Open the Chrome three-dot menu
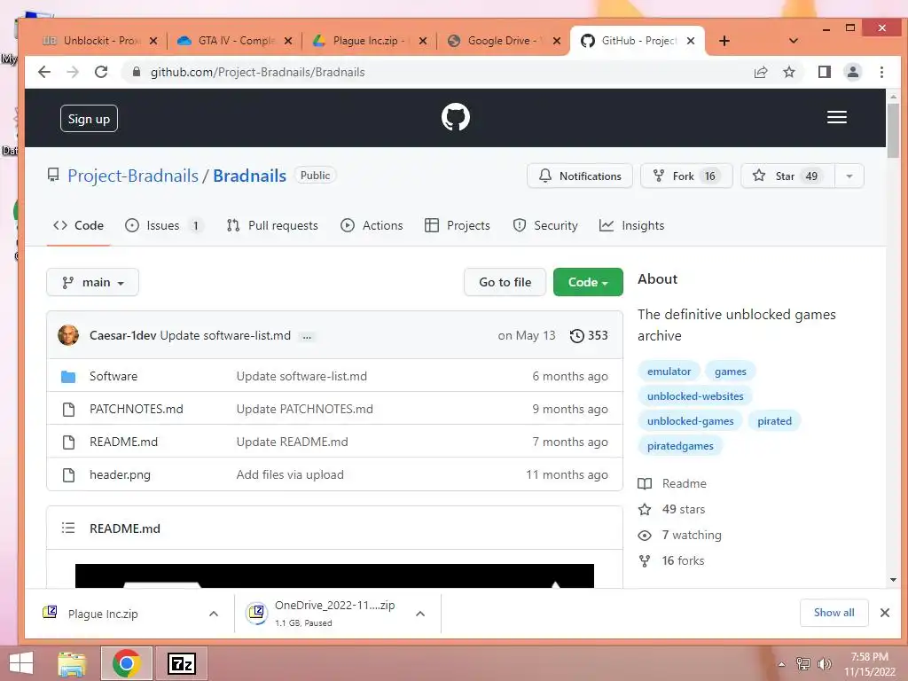 click(x=881, y=72)
